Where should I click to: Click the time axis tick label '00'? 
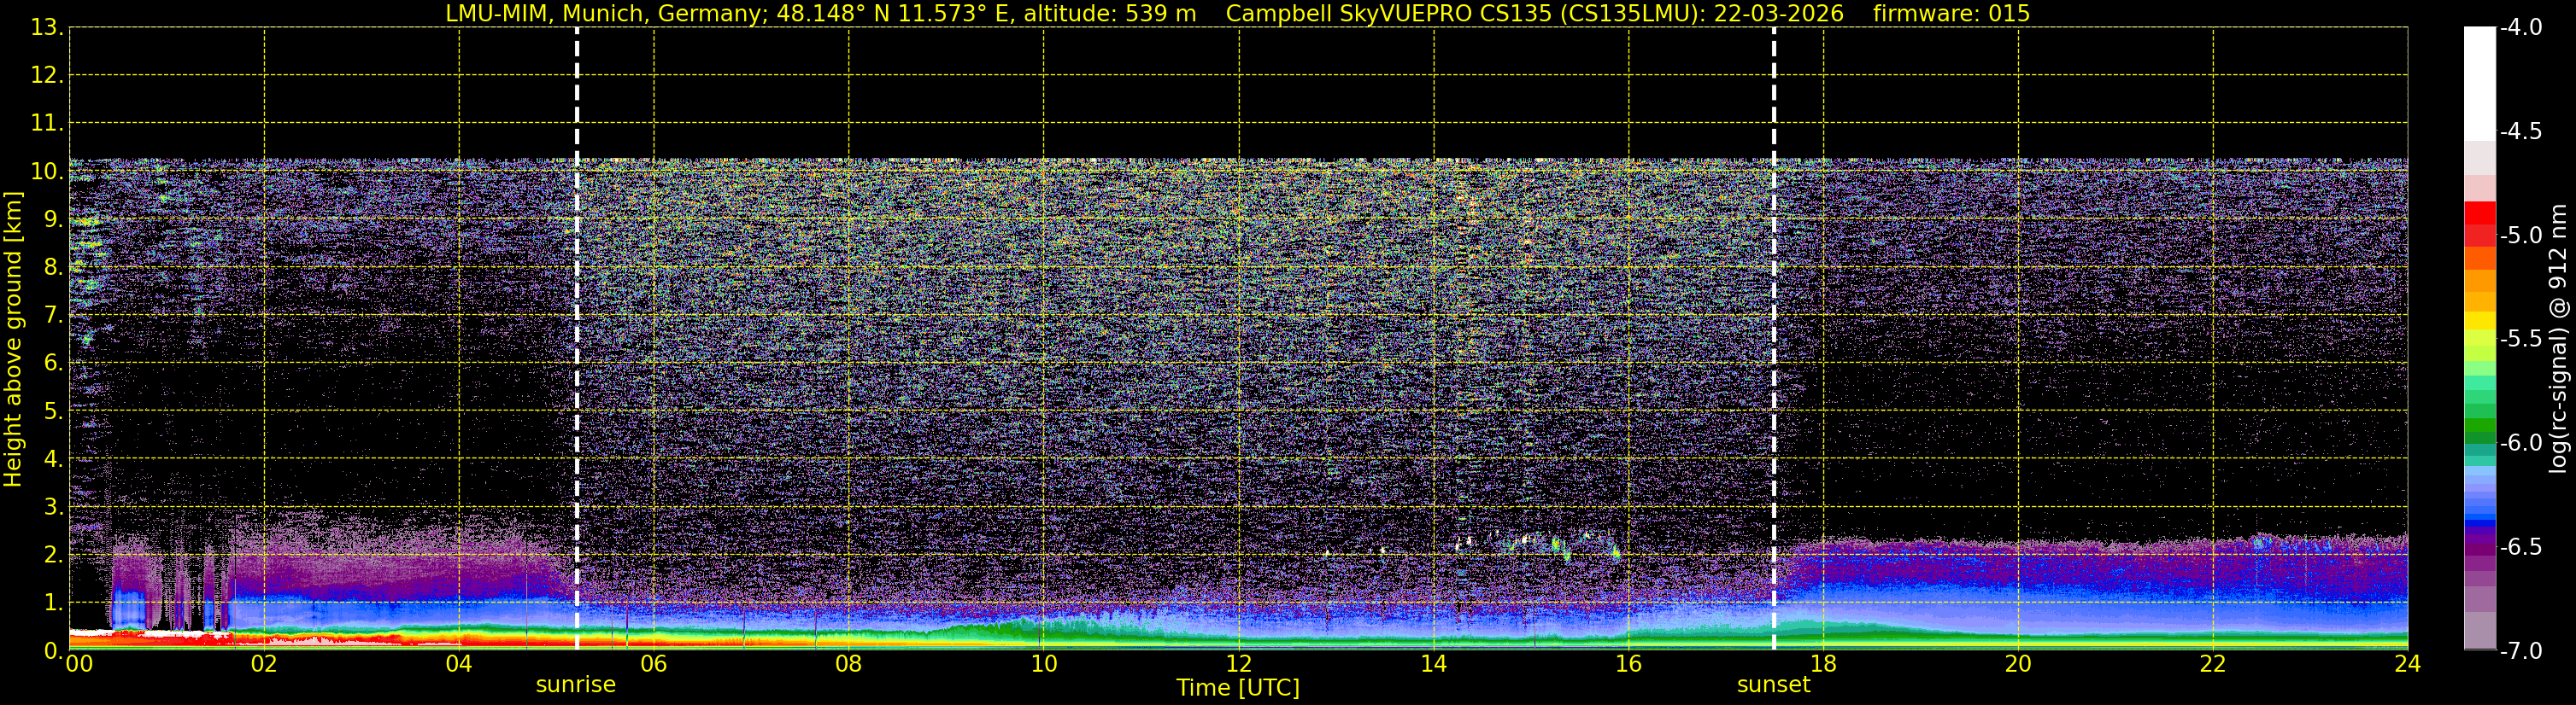pyautogui.click(x=79, y=664)
